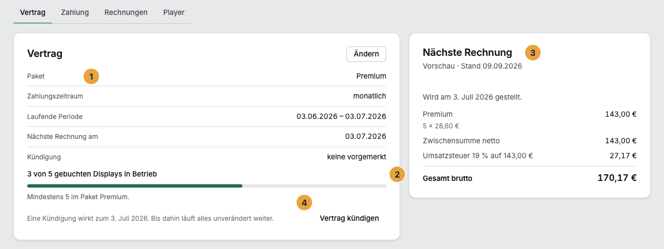Click Vertrag kündigen
Screen dimensions: 664x249
click(x=349, y=218)
